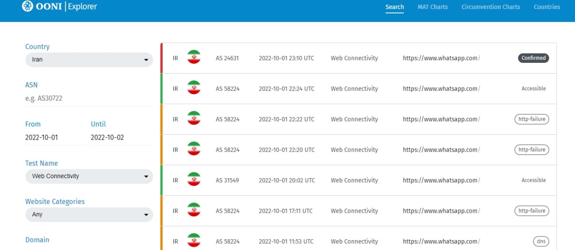Click the dns badge on 11:53 result
This screenshot has width=575, height=250.
coord(540,241)
